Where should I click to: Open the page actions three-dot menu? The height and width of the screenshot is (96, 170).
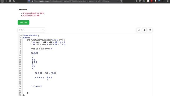click(118, 1)
